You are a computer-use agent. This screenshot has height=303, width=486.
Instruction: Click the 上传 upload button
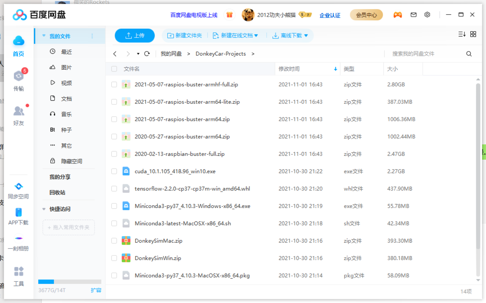pos(135,35)
